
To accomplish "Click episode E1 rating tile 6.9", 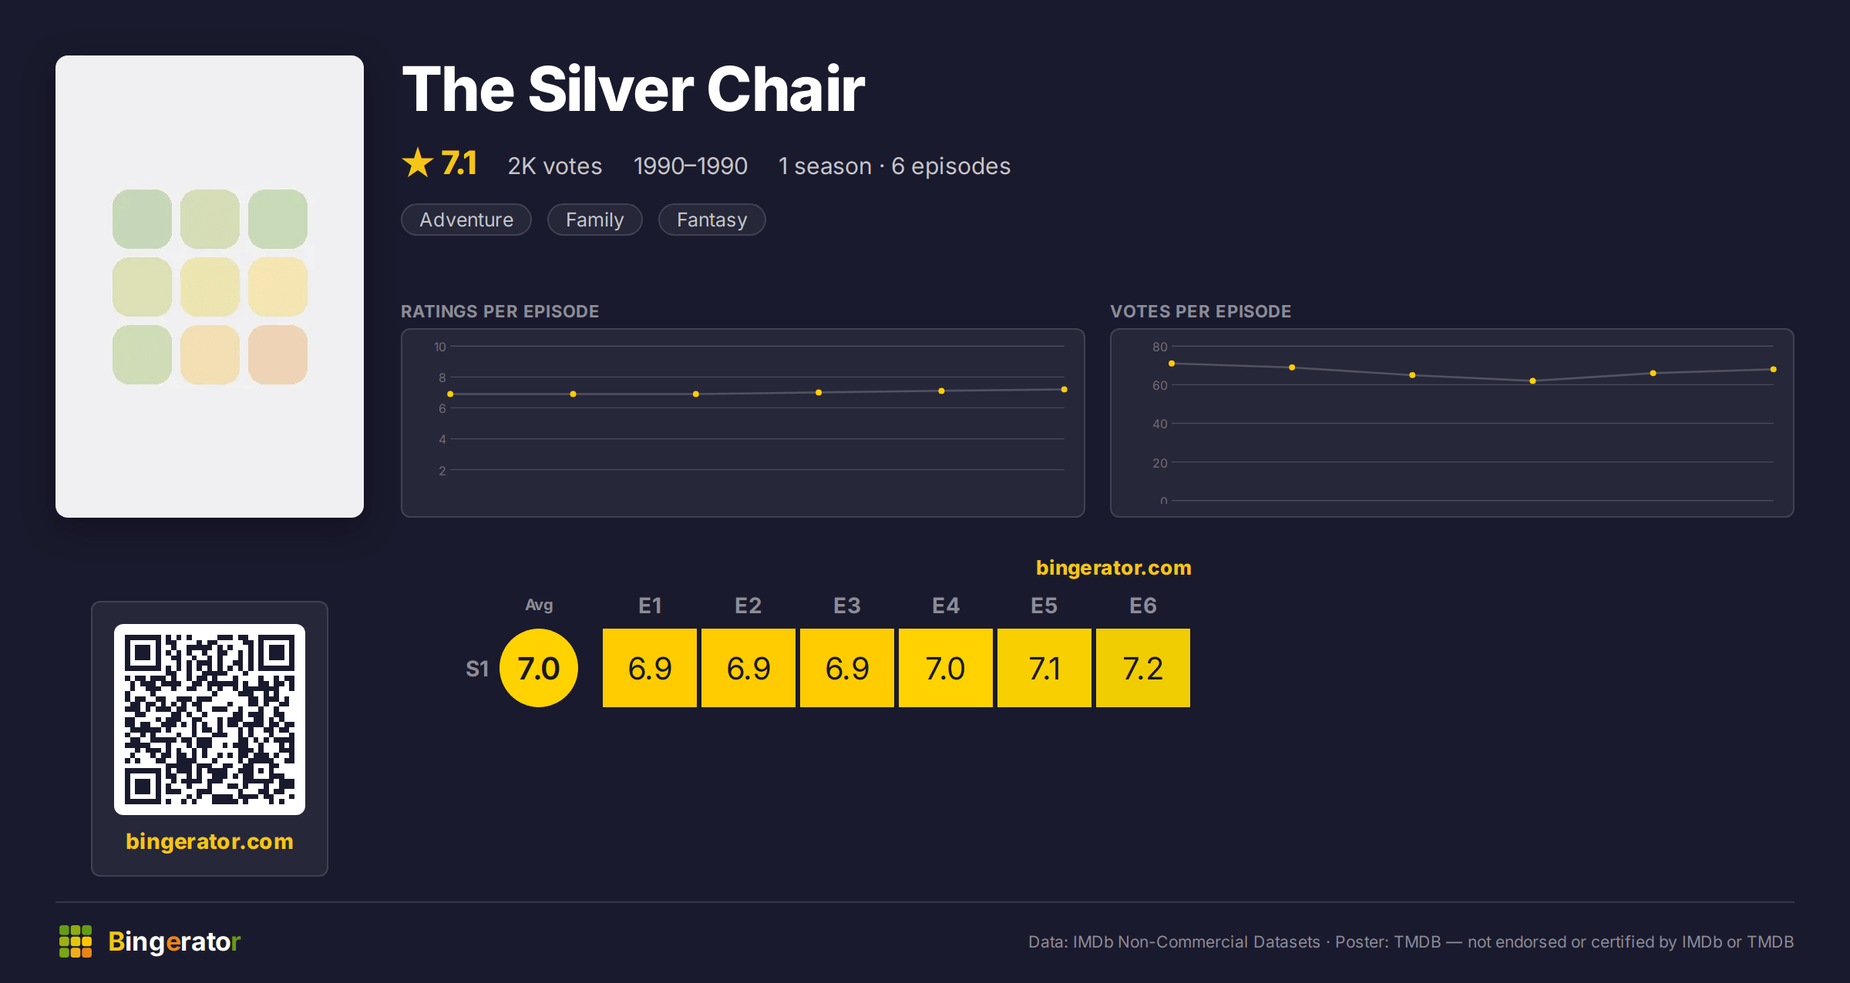I will [x=650, y=668].
